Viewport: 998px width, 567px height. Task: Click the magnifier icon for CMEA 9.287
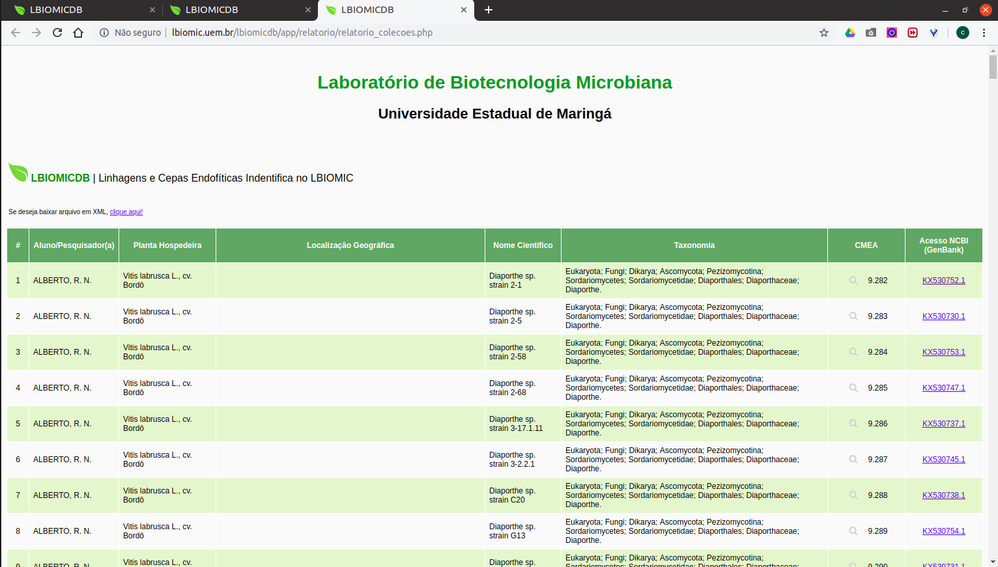click(x=853, y=460)
